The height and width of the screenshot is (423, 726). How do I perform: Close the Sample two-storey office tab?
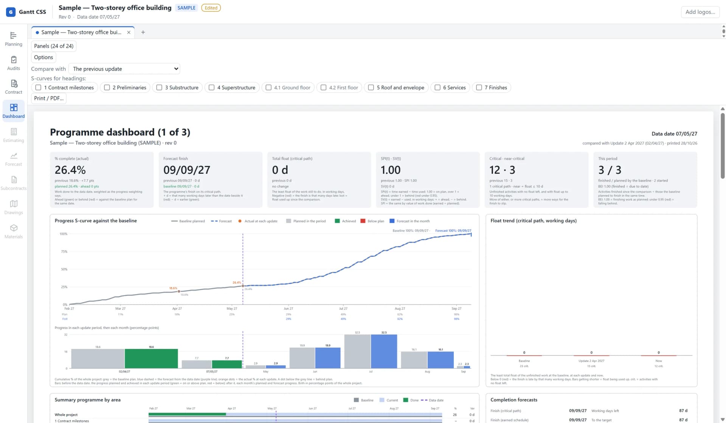pyautogui.click(x=129, y=32)
